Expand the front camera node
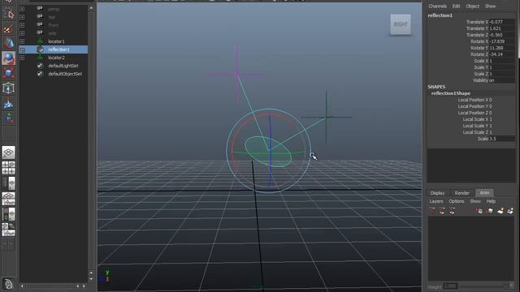The image size is (520, 292). (x=22, y=25)
